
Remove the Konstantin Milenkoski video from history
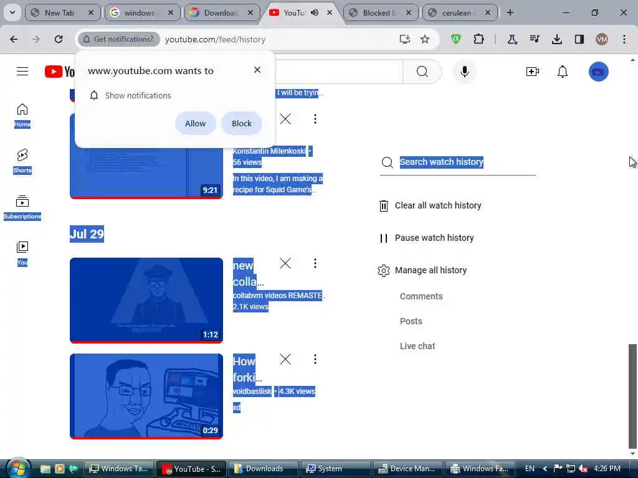point(285,119)
